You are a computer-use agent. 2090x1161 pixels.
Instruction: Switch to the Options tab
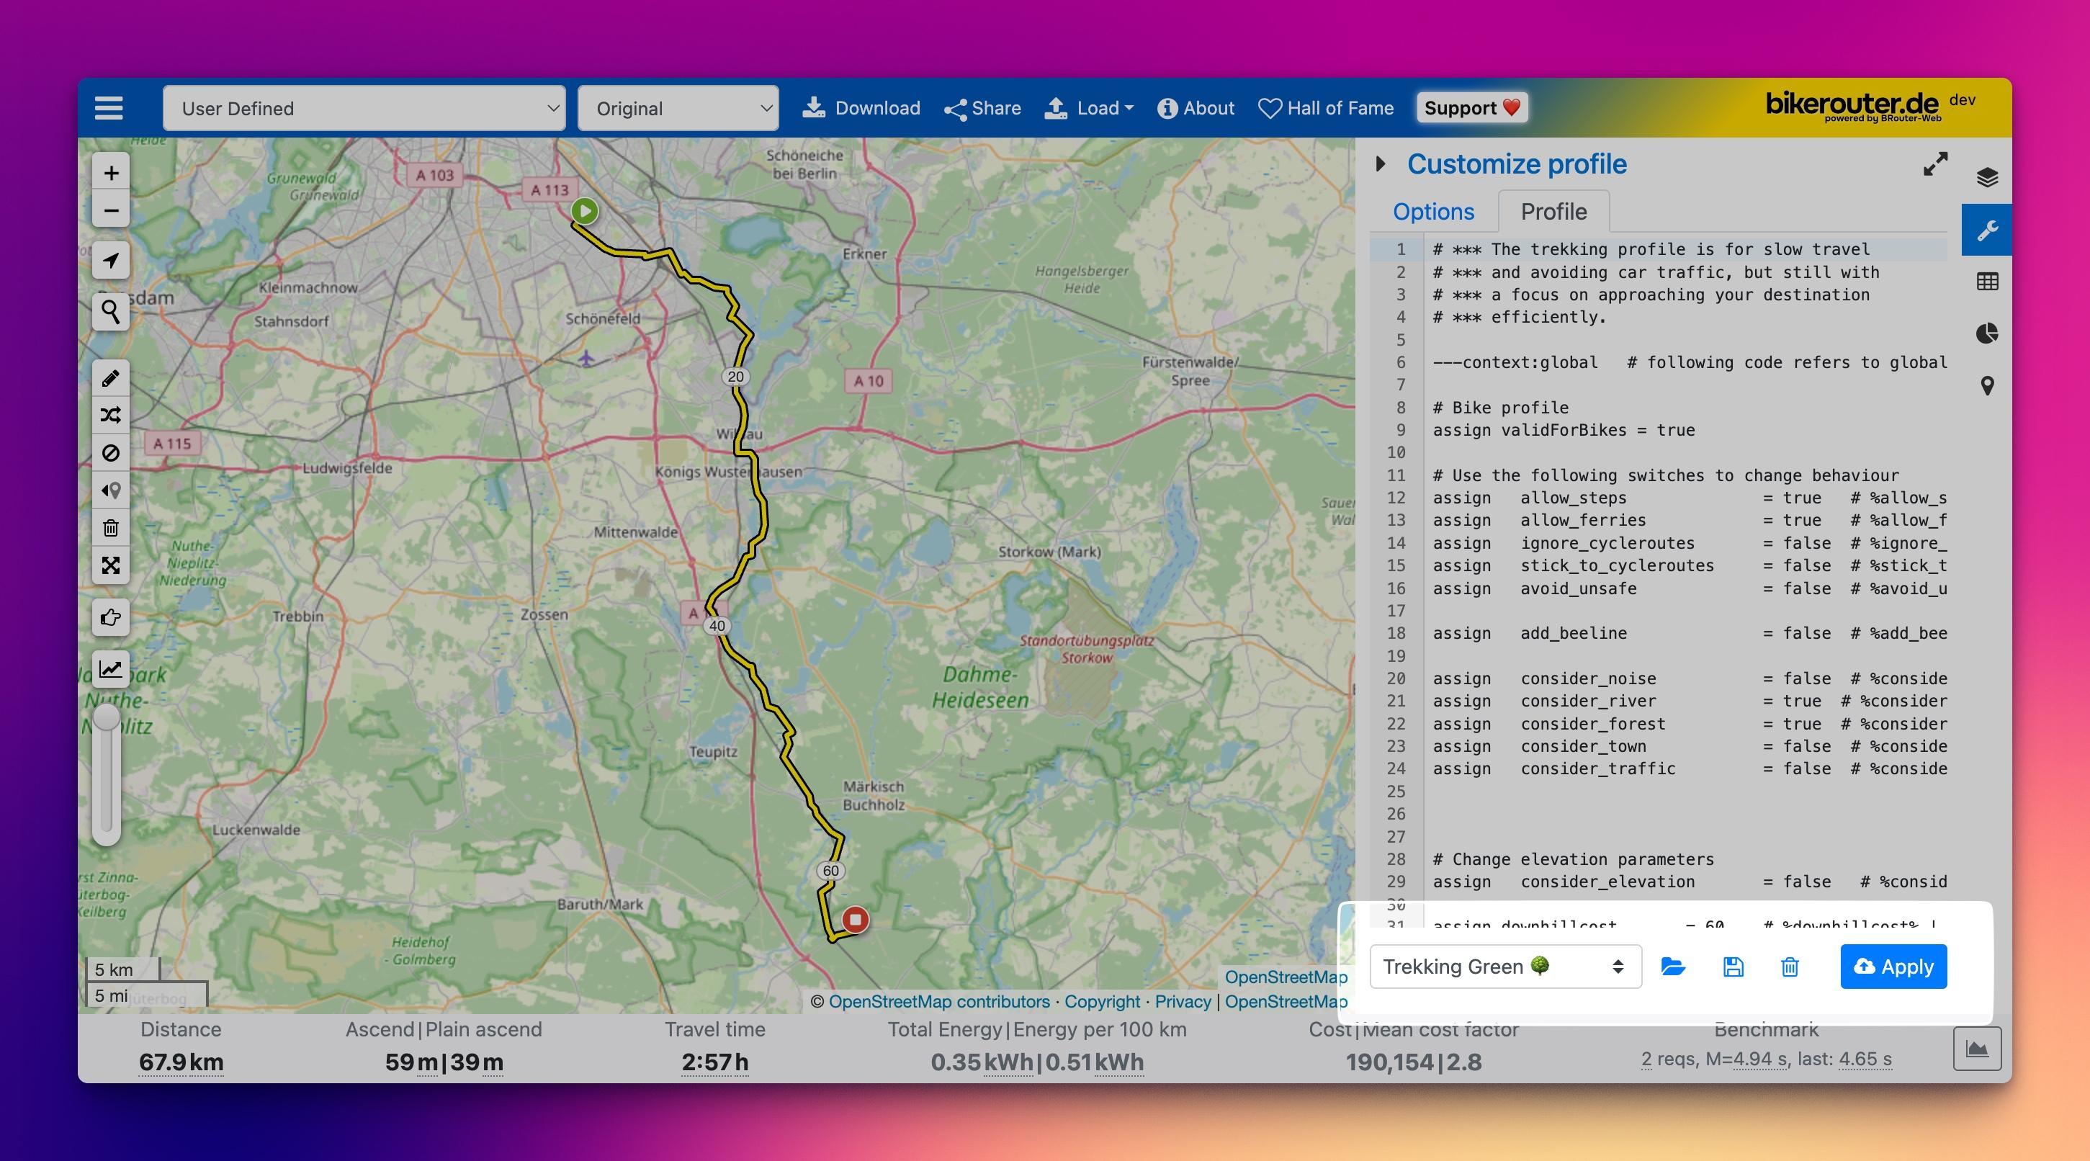[1432, 212]
